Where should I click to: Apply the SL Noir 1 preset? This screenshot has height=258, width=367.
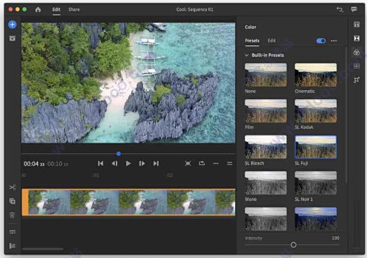click(x=316, y=183)
